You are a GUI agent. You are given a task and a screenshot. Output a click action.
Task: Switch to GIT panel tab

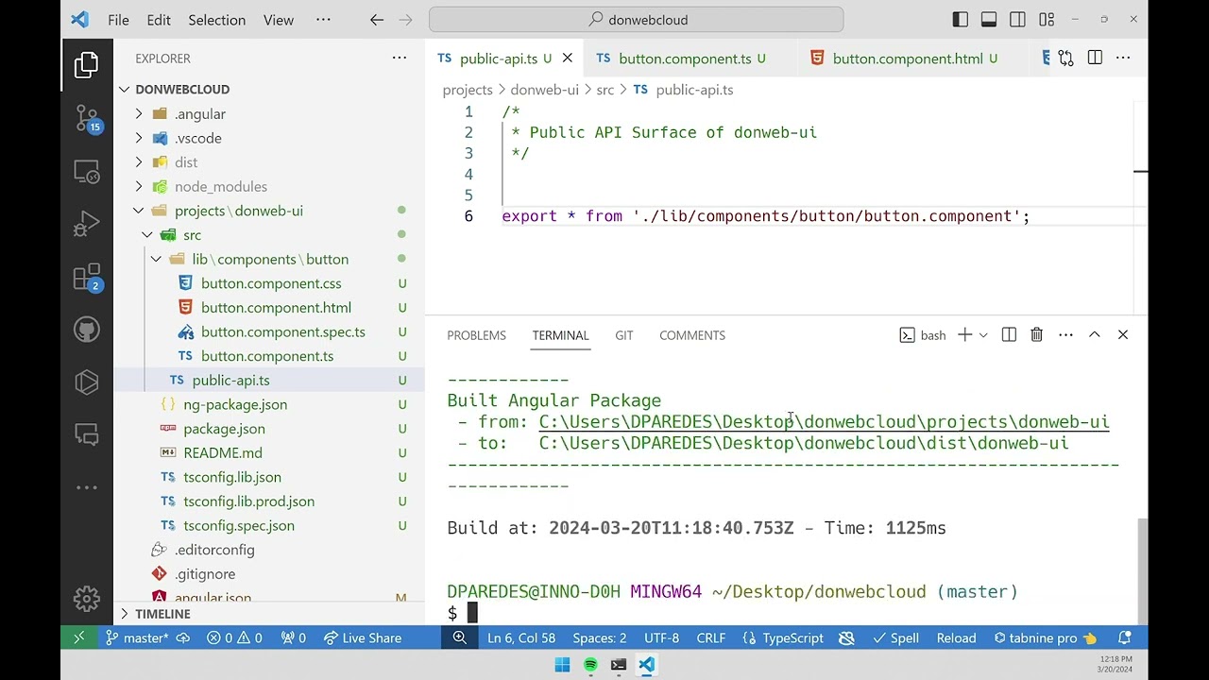coord(623,335)
